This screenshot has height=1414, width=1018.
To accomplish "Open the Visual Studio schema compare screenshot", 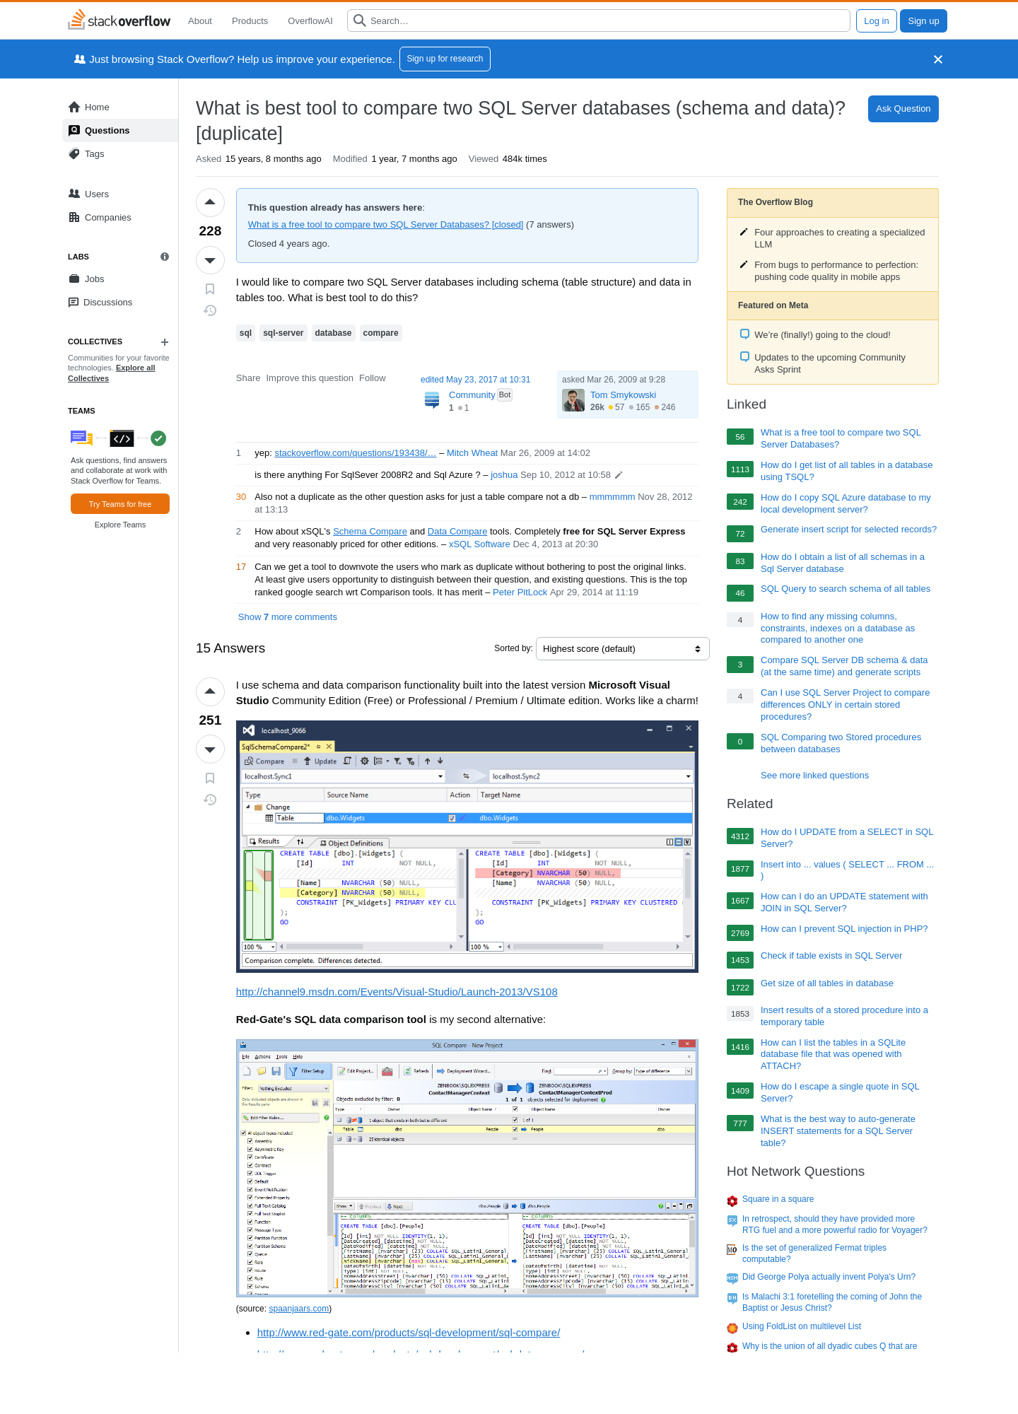I will [x=467, y=846].
